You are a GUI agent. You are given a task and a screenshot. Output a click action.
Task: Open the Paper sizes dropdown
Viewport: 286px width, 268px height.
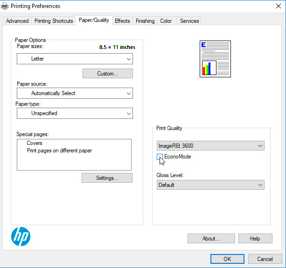coord(75,59)
